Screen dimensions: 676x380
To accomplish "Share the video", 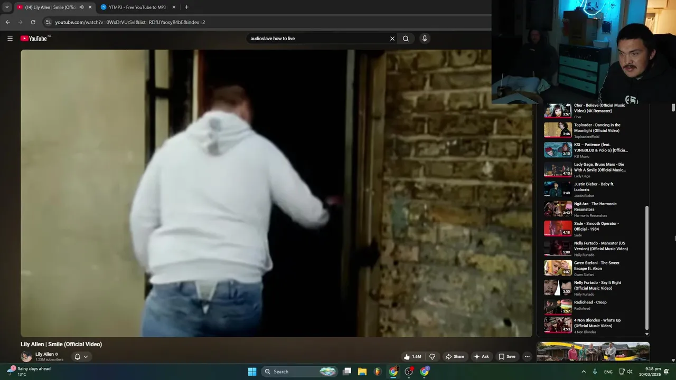I will point(454,357).
